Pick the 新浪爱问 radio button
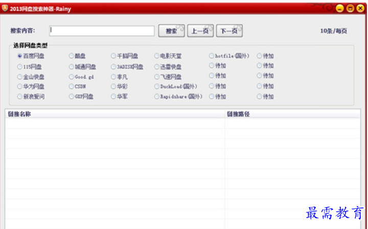The height and width of the screenshot is (229, 368). click(x=31, y=96)
